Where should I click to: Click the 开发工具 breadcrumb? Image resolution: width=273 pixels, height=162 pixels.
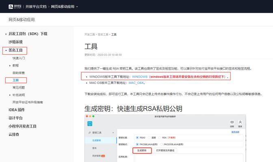(89, 34)
